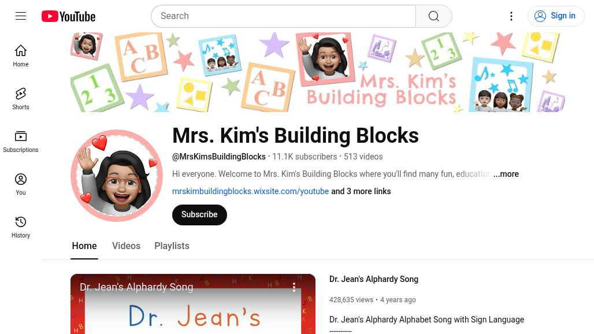The height and width of the screenshot is (334, 594).
Task: Switch to the Videos tab
Action: pyautogui.click(x=126, y=246)
